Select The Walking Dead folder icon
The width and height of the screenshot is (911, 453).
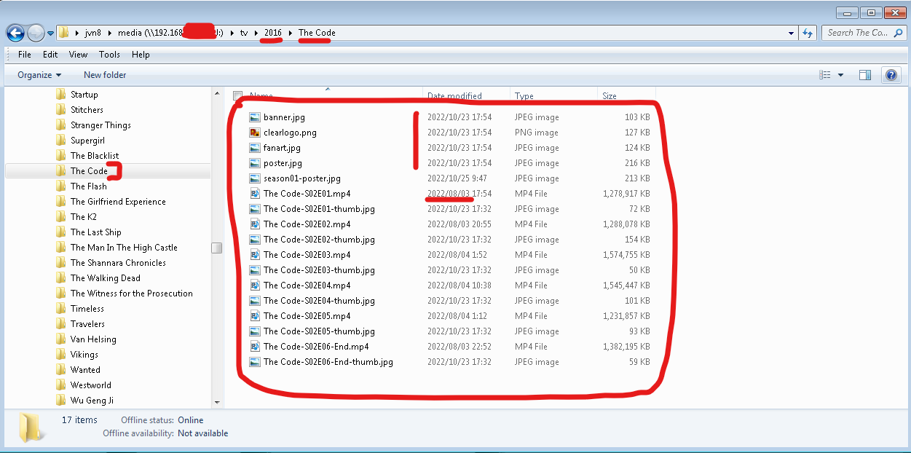pyautogui.click(x=61, y=278)
